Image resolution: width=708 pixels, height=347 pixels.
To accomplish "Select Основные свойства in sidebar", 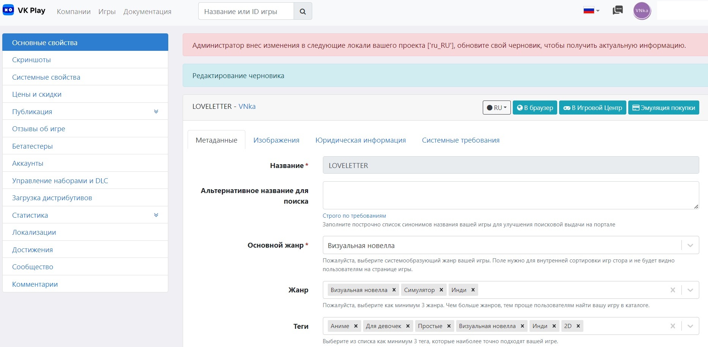I will pos(85,42).
